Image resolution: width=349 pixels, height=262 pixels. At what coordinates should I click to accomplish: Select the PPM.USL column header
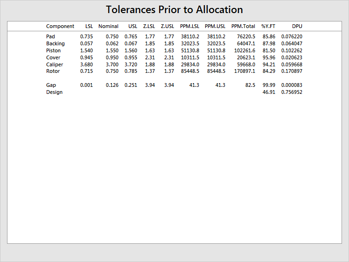(215, 26)
